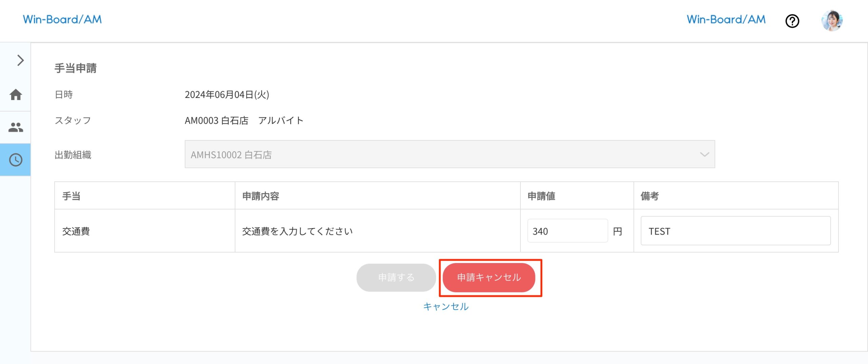Open help via the question mark icon
Screen dimensions: 868x364
pyautogui.click(x=792, y=21)
